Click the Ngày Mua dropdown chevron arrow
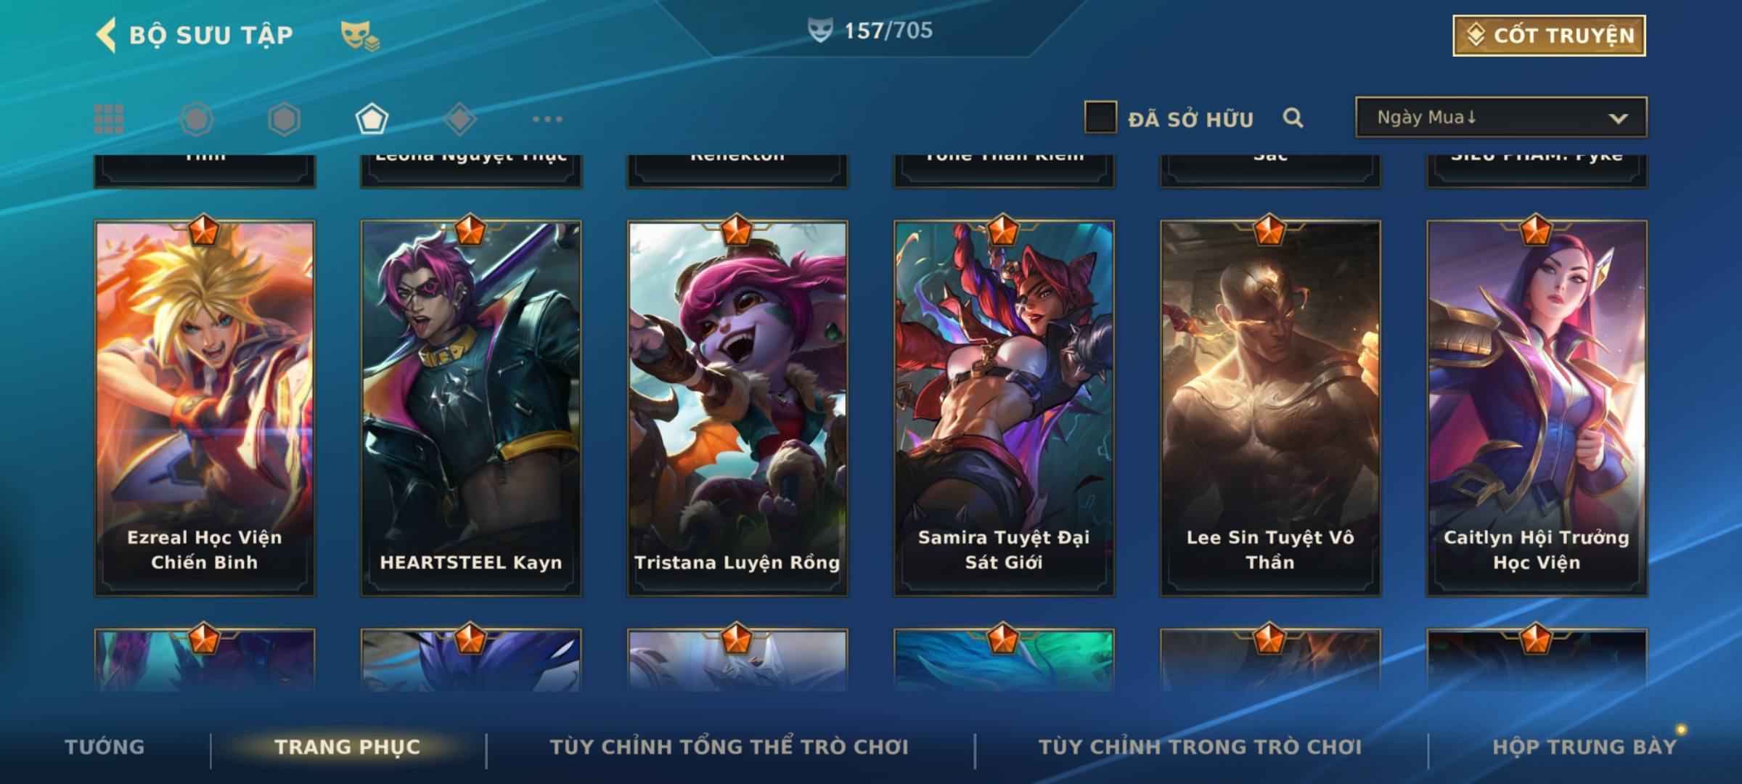 point(1618,118)
